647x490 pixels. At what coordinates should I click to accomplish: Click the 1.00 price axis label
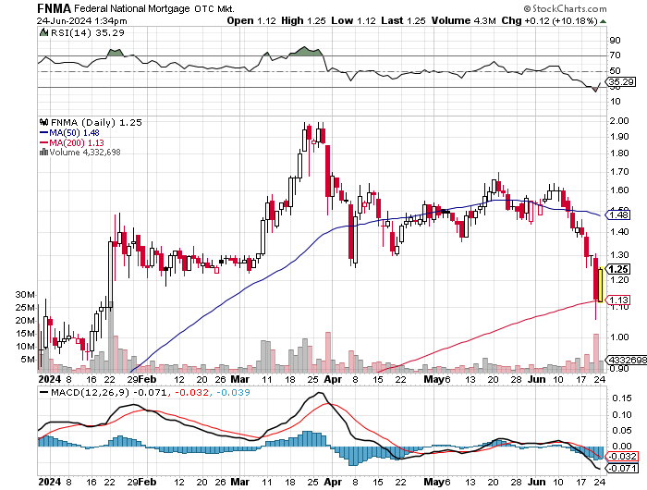pyautogui.click(x=619, y=337)
